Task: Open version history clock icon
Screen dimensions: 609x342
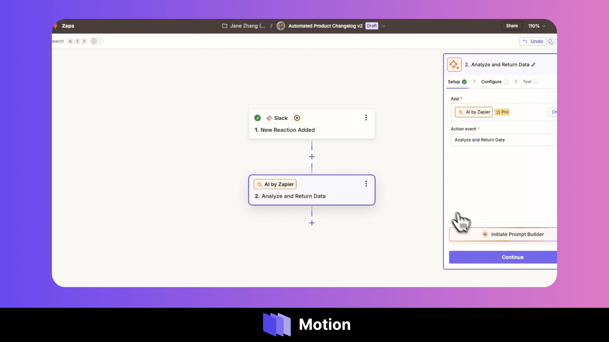Action: (x=552, y=41)
